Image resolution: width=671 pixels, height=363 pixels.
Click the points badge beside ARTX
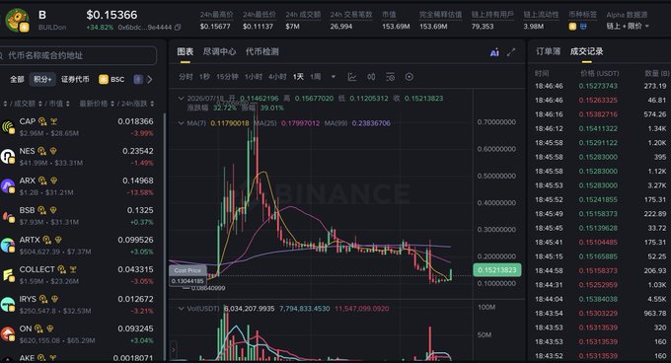[46, 240]
